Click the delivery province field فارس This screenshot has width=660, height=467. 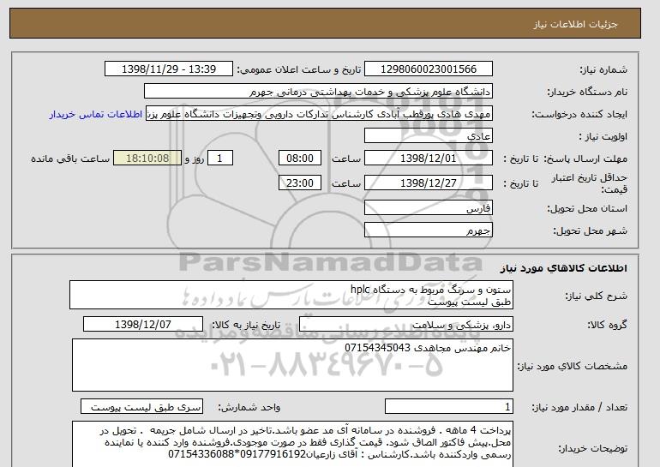click(x=428, y=208)
